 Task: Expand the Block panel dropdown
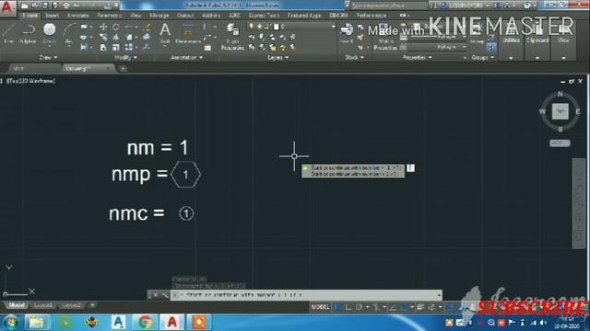pyautogui.click(x=354, y=57)
